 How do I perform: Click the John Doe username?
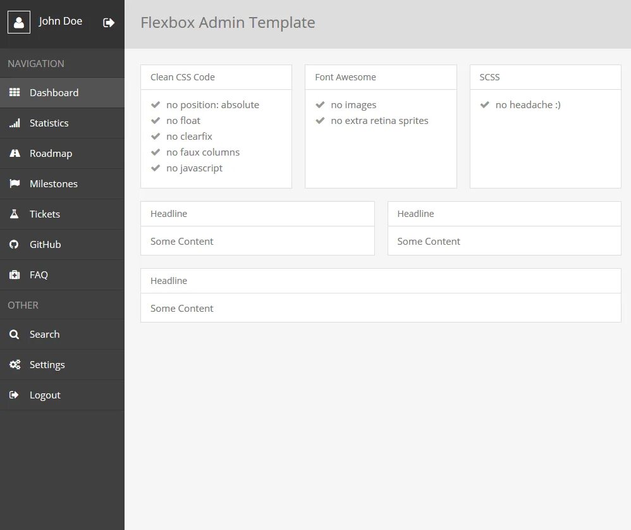pos(61,22)
